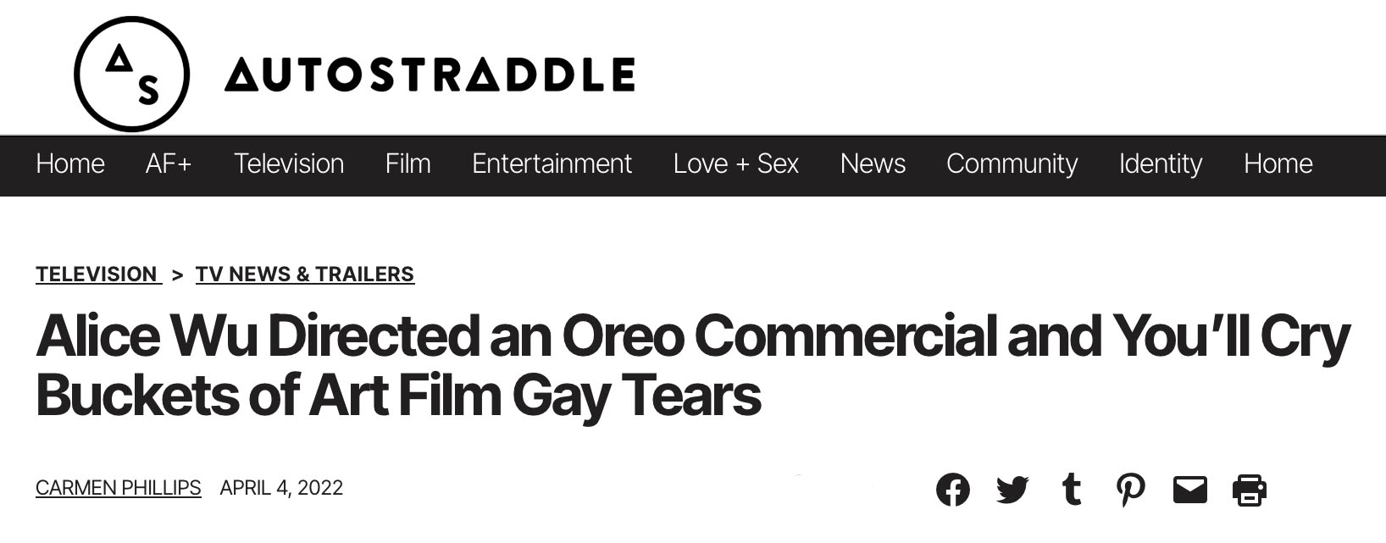
Task: Print the article using printer icon
Action: click(x=1249, y=490)
